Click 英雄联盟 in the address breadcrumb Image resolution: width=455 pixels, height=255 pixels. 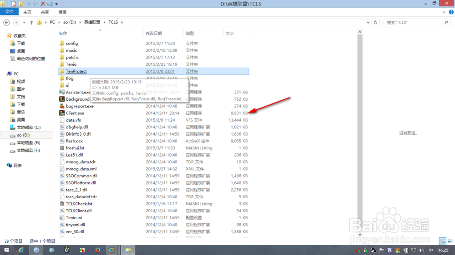tap(92, 22)
